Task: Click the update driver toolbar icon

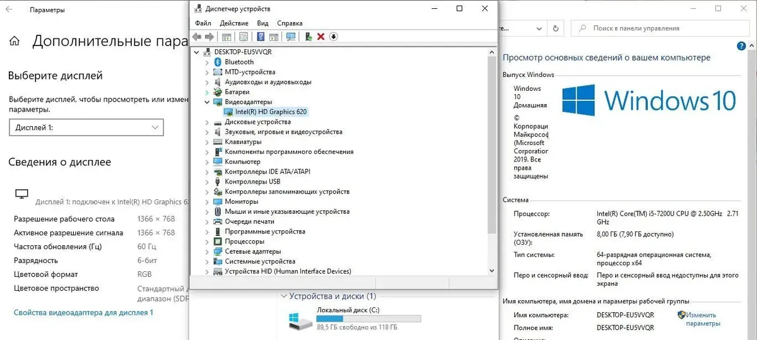Action: 308,37
